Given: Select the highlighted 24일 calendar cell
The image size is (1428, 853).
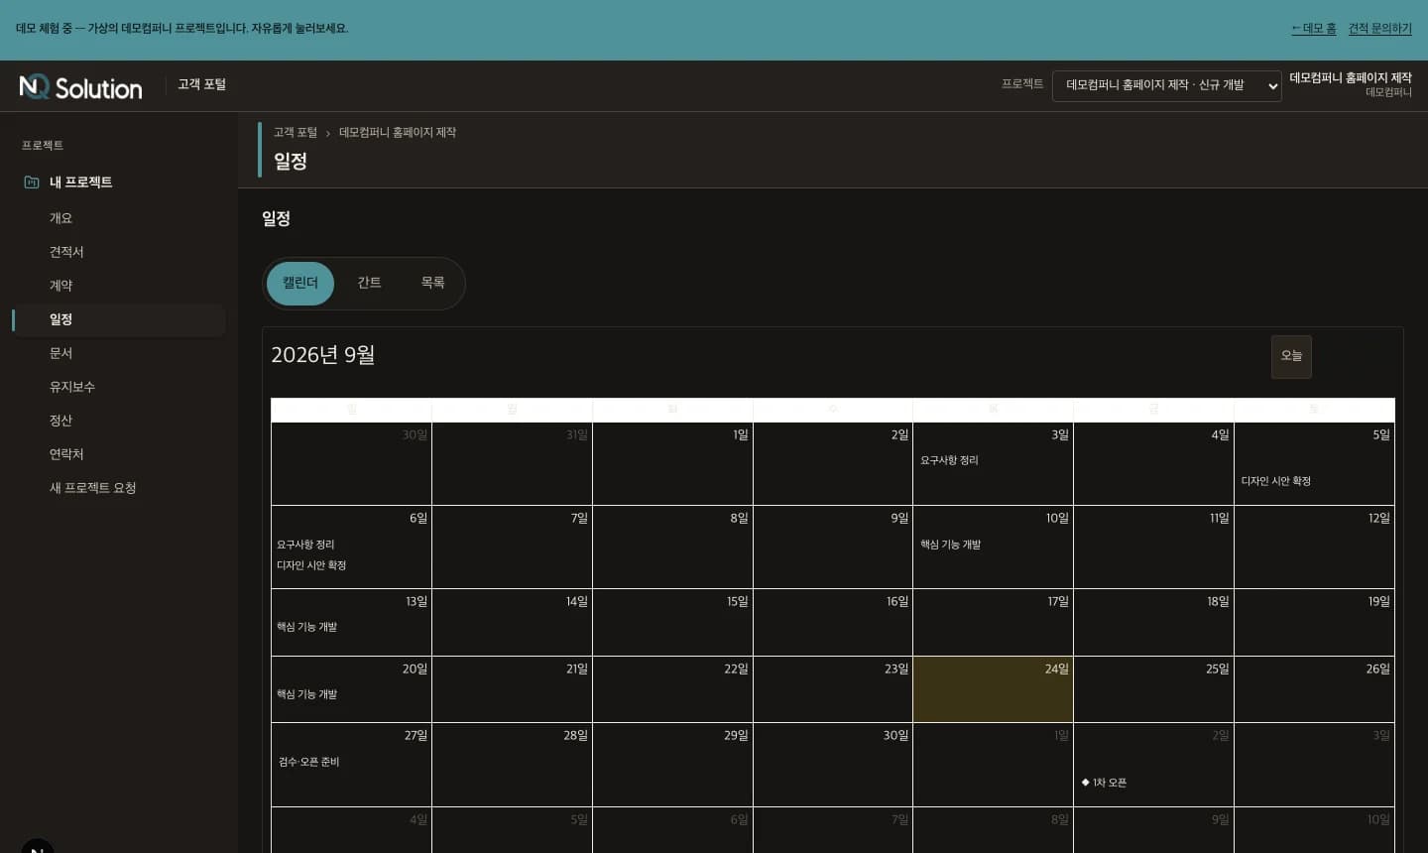Looking at the screenshot, I should click(993, 689).
